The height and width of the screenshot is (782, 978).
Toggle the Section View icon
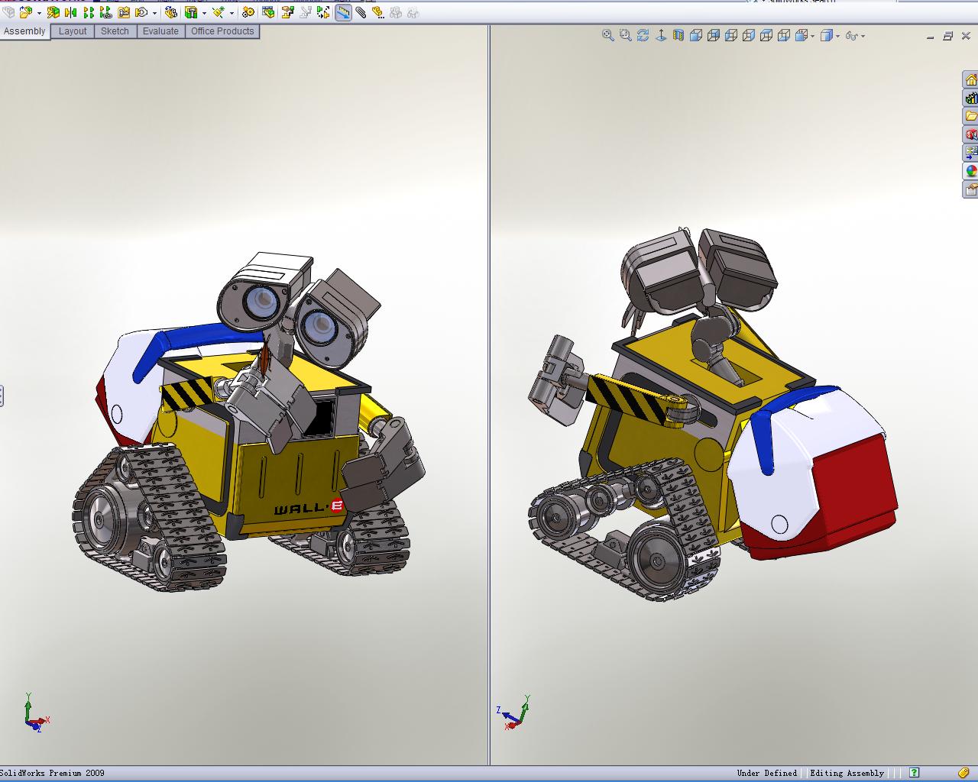678,35
